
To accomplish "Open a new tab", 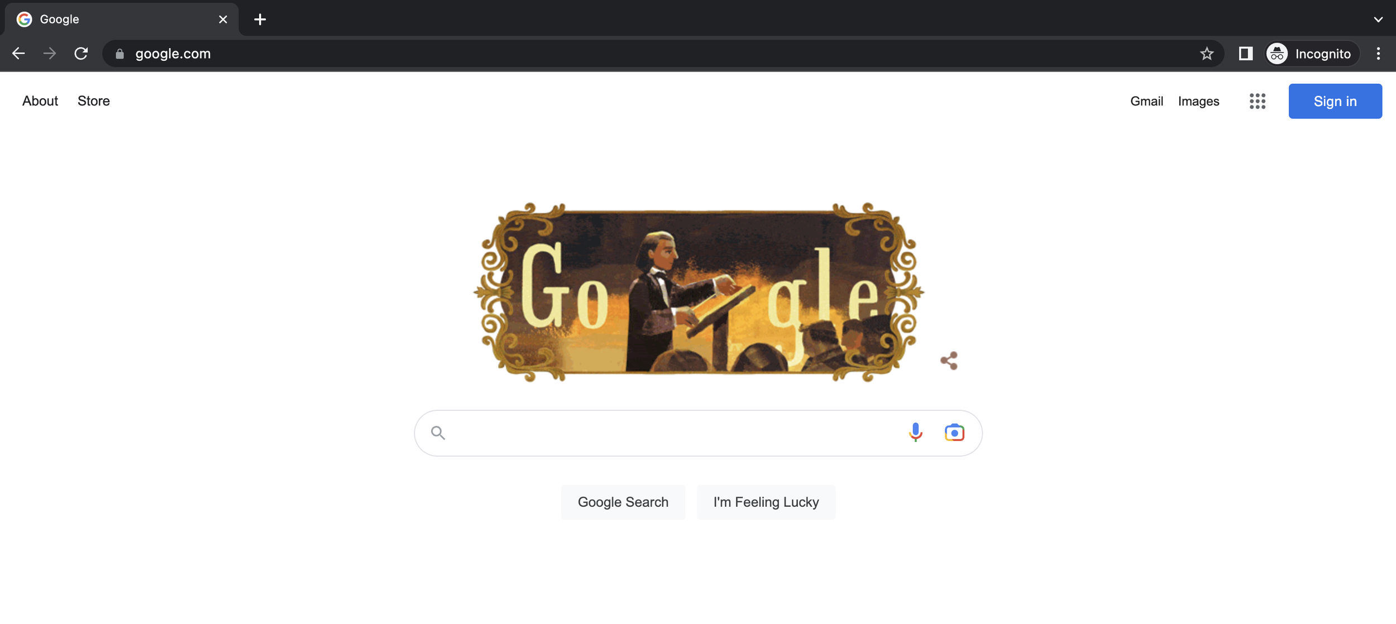I will tap(260, 20).
